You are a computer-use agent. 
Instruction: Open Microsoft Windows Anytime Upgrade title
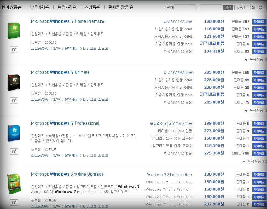(x=67, y=174)
